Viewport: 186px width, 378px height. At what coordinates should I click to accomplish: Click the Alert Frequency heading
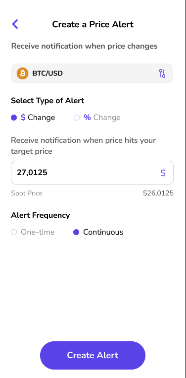pyautogui.click(x=41, y=215)
